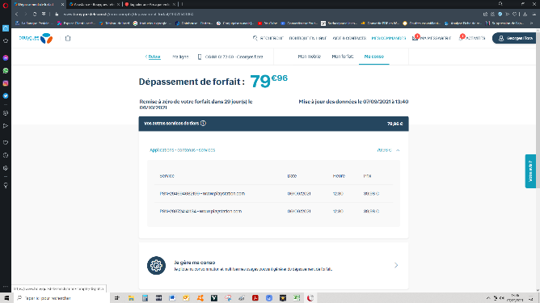Screen dimensions: 540x303
Task: Click the second playstation.com service row
Action: pyautogui.click(x=273, y=211)
